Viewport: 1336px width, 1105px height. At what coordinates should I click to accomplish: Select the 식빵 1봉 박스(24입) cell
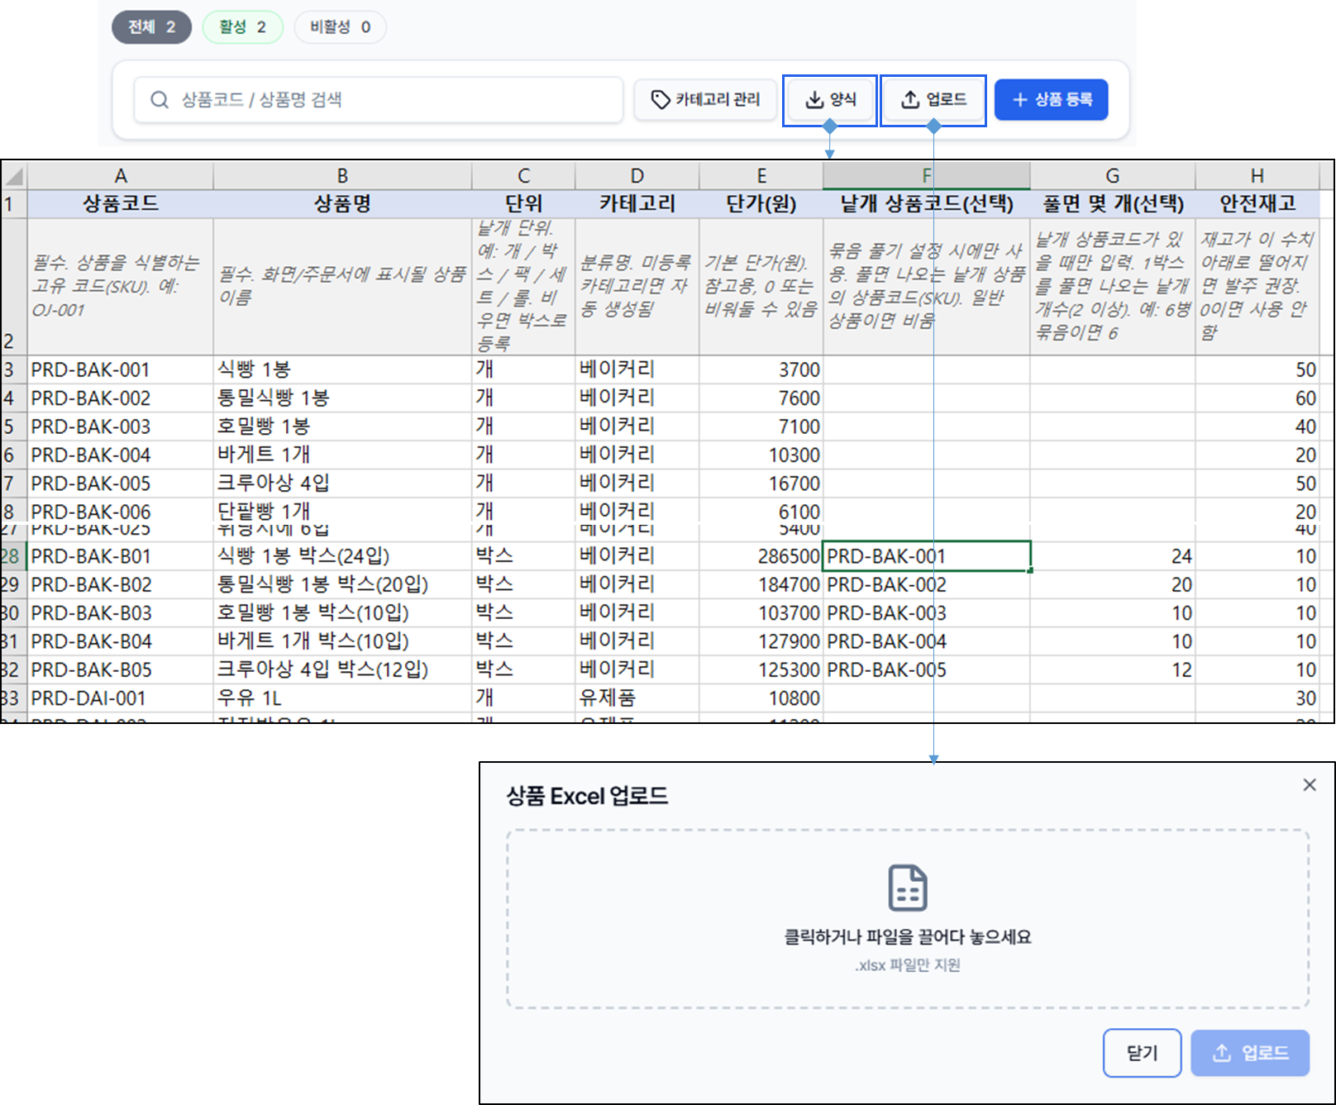coord(342,556)
